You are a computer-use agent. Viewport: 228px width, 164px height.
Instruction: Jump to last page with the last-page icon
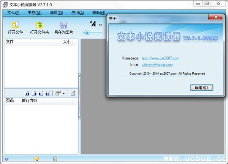[x=47, y=93]
